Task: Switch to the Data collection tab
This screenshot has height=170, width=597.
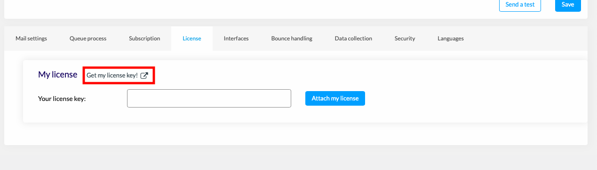Action: coord(353,39)
